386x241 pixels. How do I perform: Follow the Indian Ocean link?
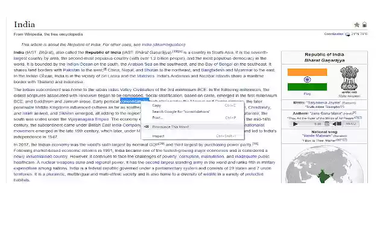(x=80, y=64)
